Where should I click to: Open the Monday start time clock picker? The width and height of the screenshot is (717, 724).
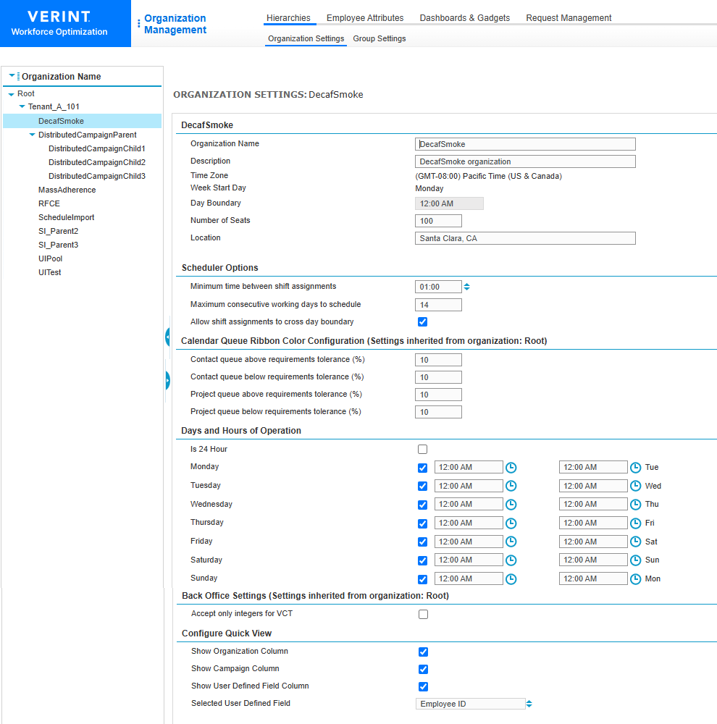[511, 468]
